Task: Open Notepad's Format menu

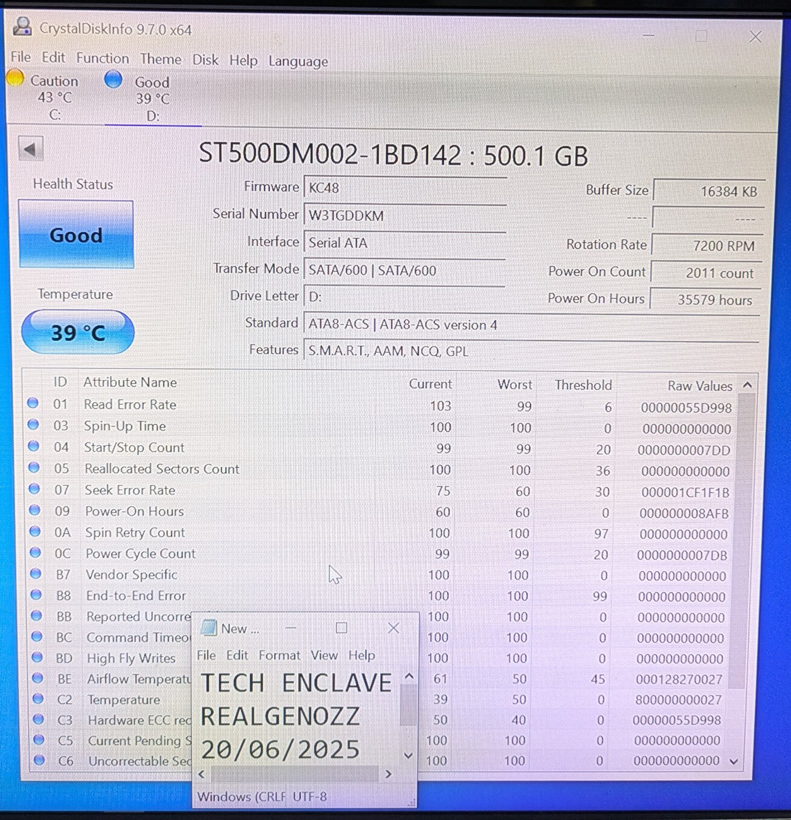Action: coord(279,655)
